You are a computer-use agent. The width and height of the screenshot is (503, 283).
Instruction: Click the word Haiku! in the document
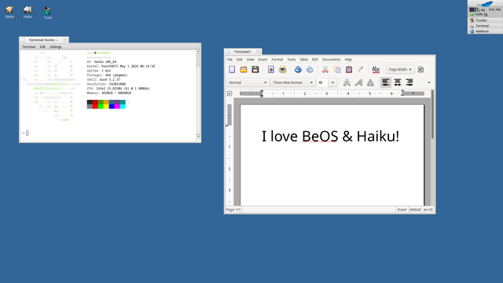[378, 136]
